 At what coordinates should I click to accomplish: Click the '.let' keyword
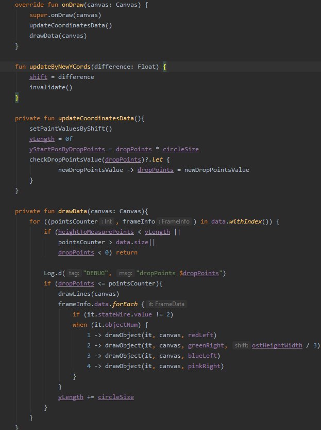(155, 160)
